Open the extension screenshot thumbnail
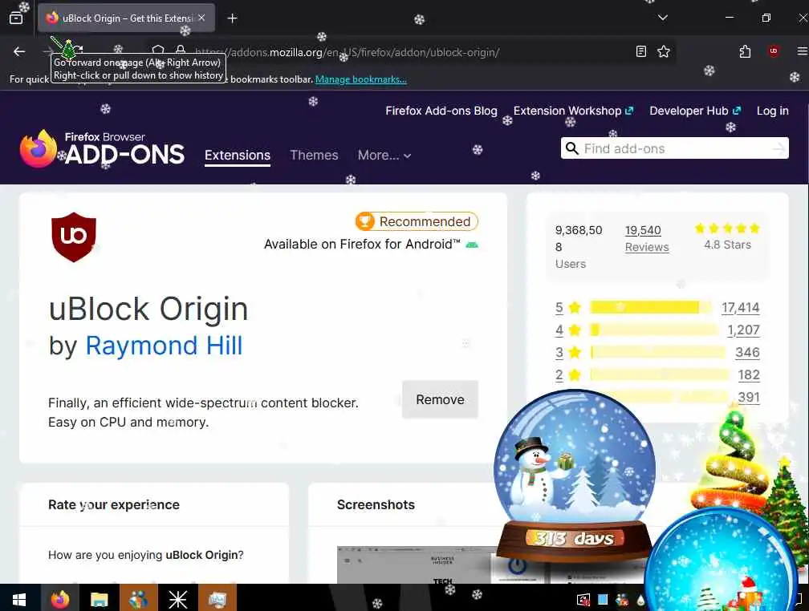This screenshot has height=611, width=809. pyautogui.click(x=416, y=564)
